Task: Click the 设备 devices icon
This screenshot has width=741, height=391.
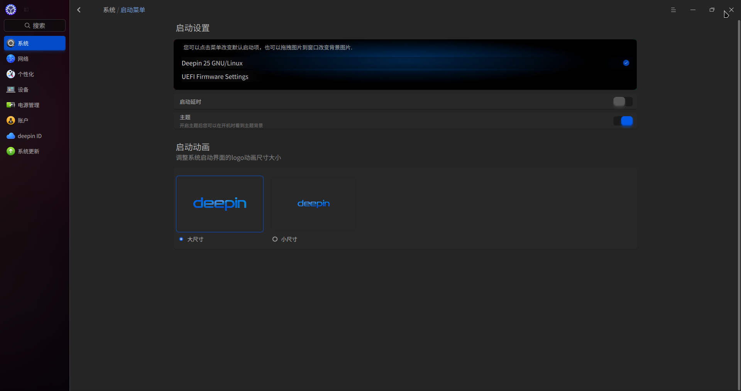Action: coord(11,89)
